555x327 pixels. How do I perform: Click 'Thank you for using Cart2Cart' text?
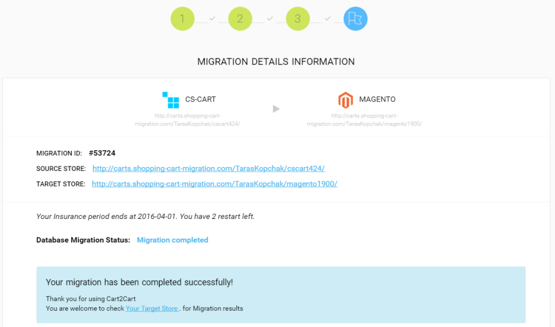pyautogui.click(x=91, y=299)
